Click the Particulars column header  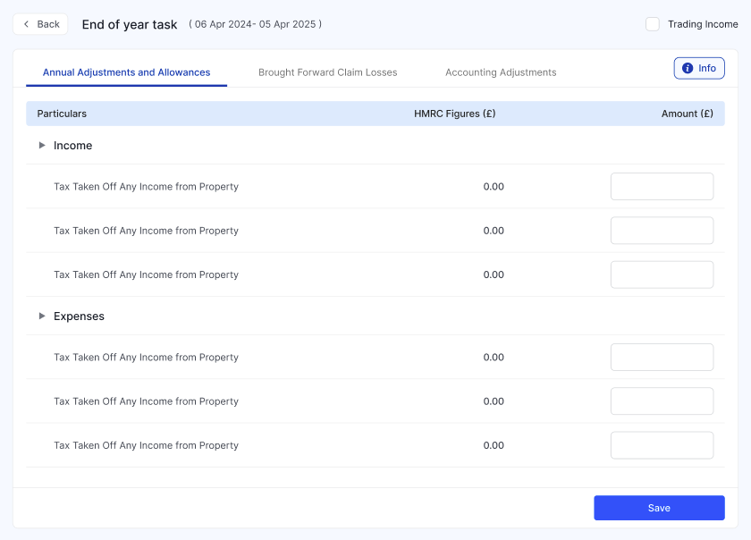[62, 114]
